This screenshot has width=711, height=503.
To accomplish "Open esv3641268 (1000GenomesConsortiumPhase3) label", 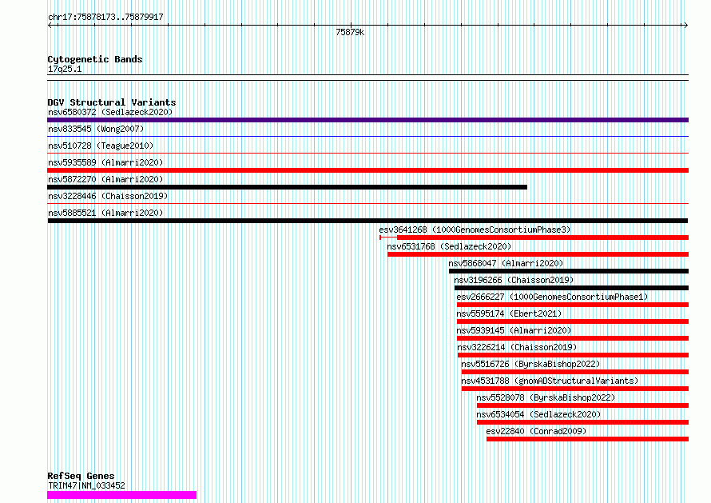I will coord(475,230).
